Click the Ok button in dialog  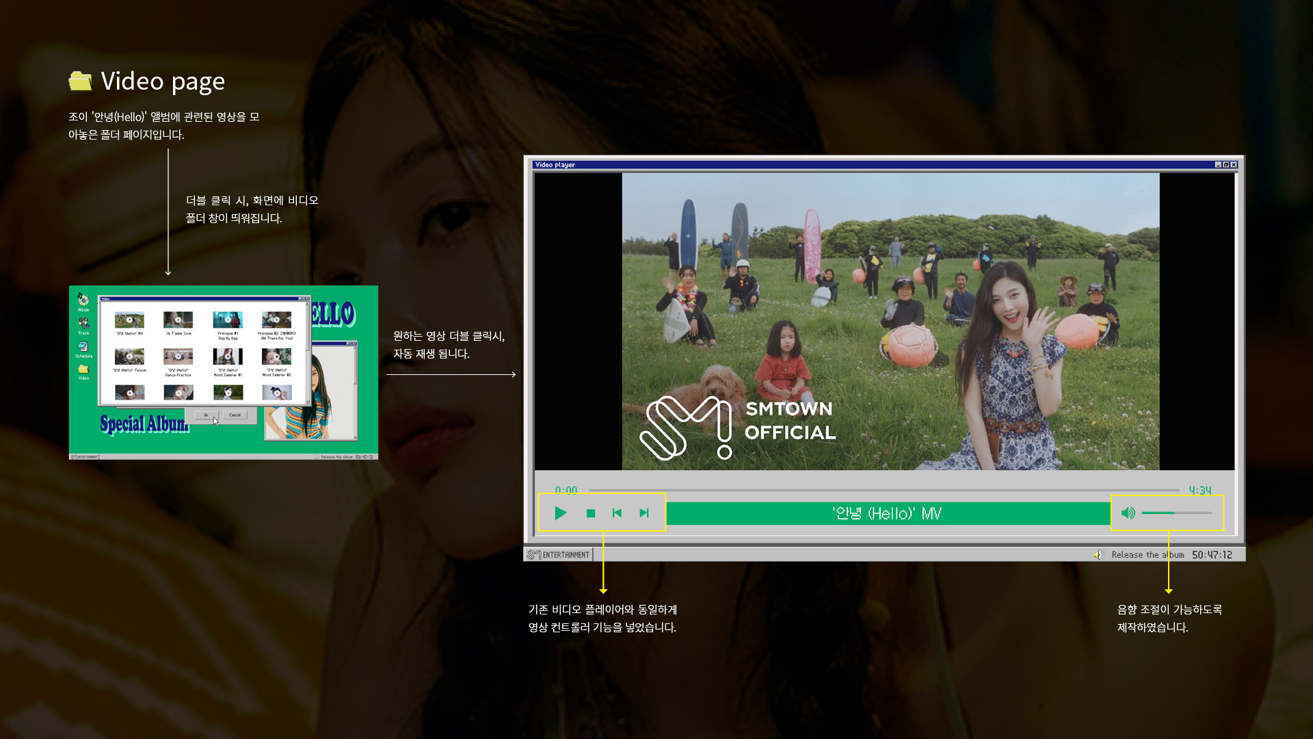pos(206,415)
